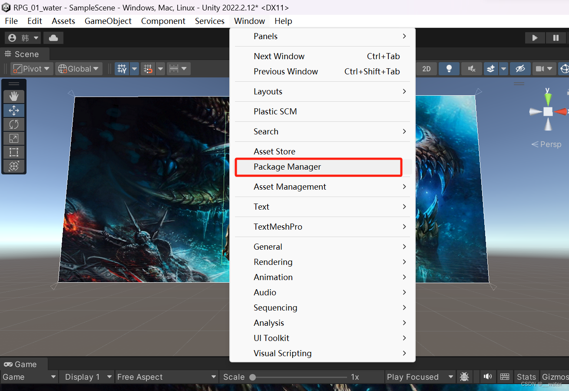Image resolution: width=569 pixels, height=391 pixels.
Task: Click the increment snapping ruler icon
Action: (x=174, y=69)
